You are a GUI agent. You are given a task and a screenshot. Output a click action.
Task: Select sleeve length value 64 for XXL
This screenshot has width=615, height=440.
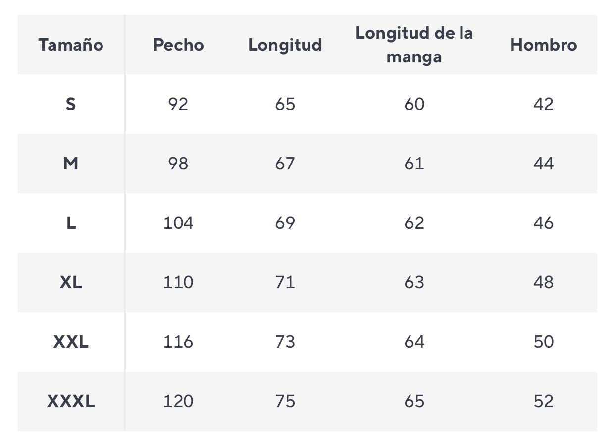point(414,342)
